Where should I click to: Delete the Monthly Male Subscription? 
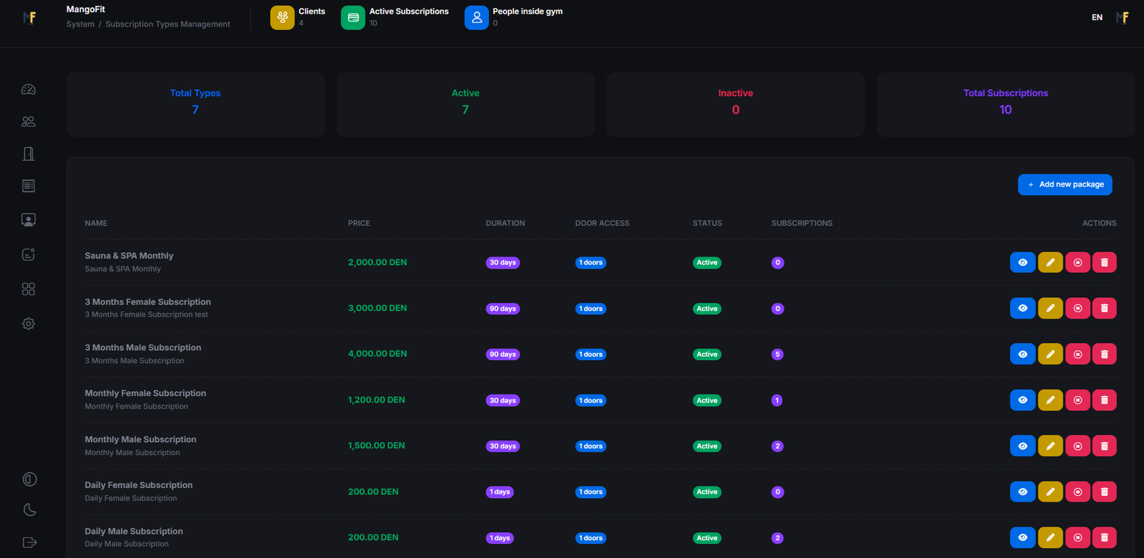(x=1104, y=446)
